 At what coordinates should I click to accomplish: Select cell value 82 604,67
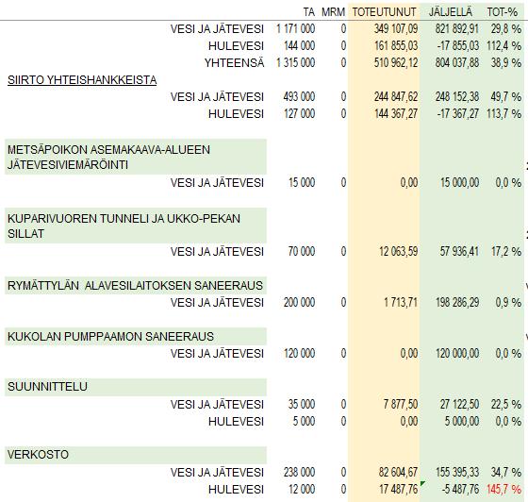[x=398, y=472]
